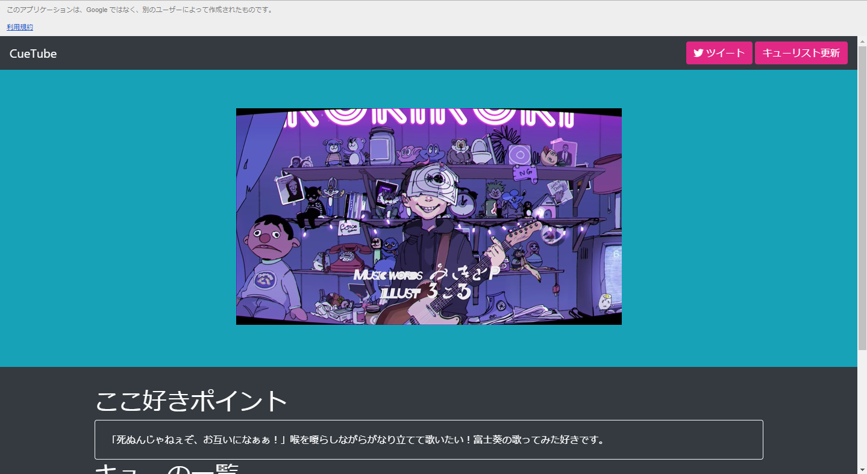867x474 pixels.
Task: Click the scrollbar up arrow
Action: pos(862,40)
